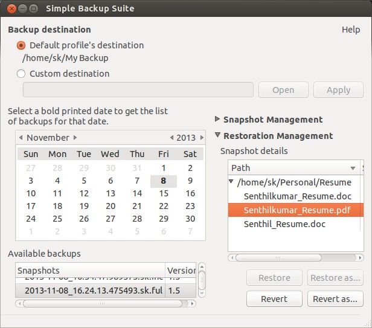372x328 pixels.
Task: Click snapshot details scroll left arrow
Action: tap(232, 258)
